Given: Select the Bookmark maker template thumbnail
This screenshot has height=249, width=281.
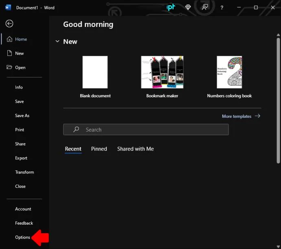Looking at the screenshot, I should [x=162, y=72].
